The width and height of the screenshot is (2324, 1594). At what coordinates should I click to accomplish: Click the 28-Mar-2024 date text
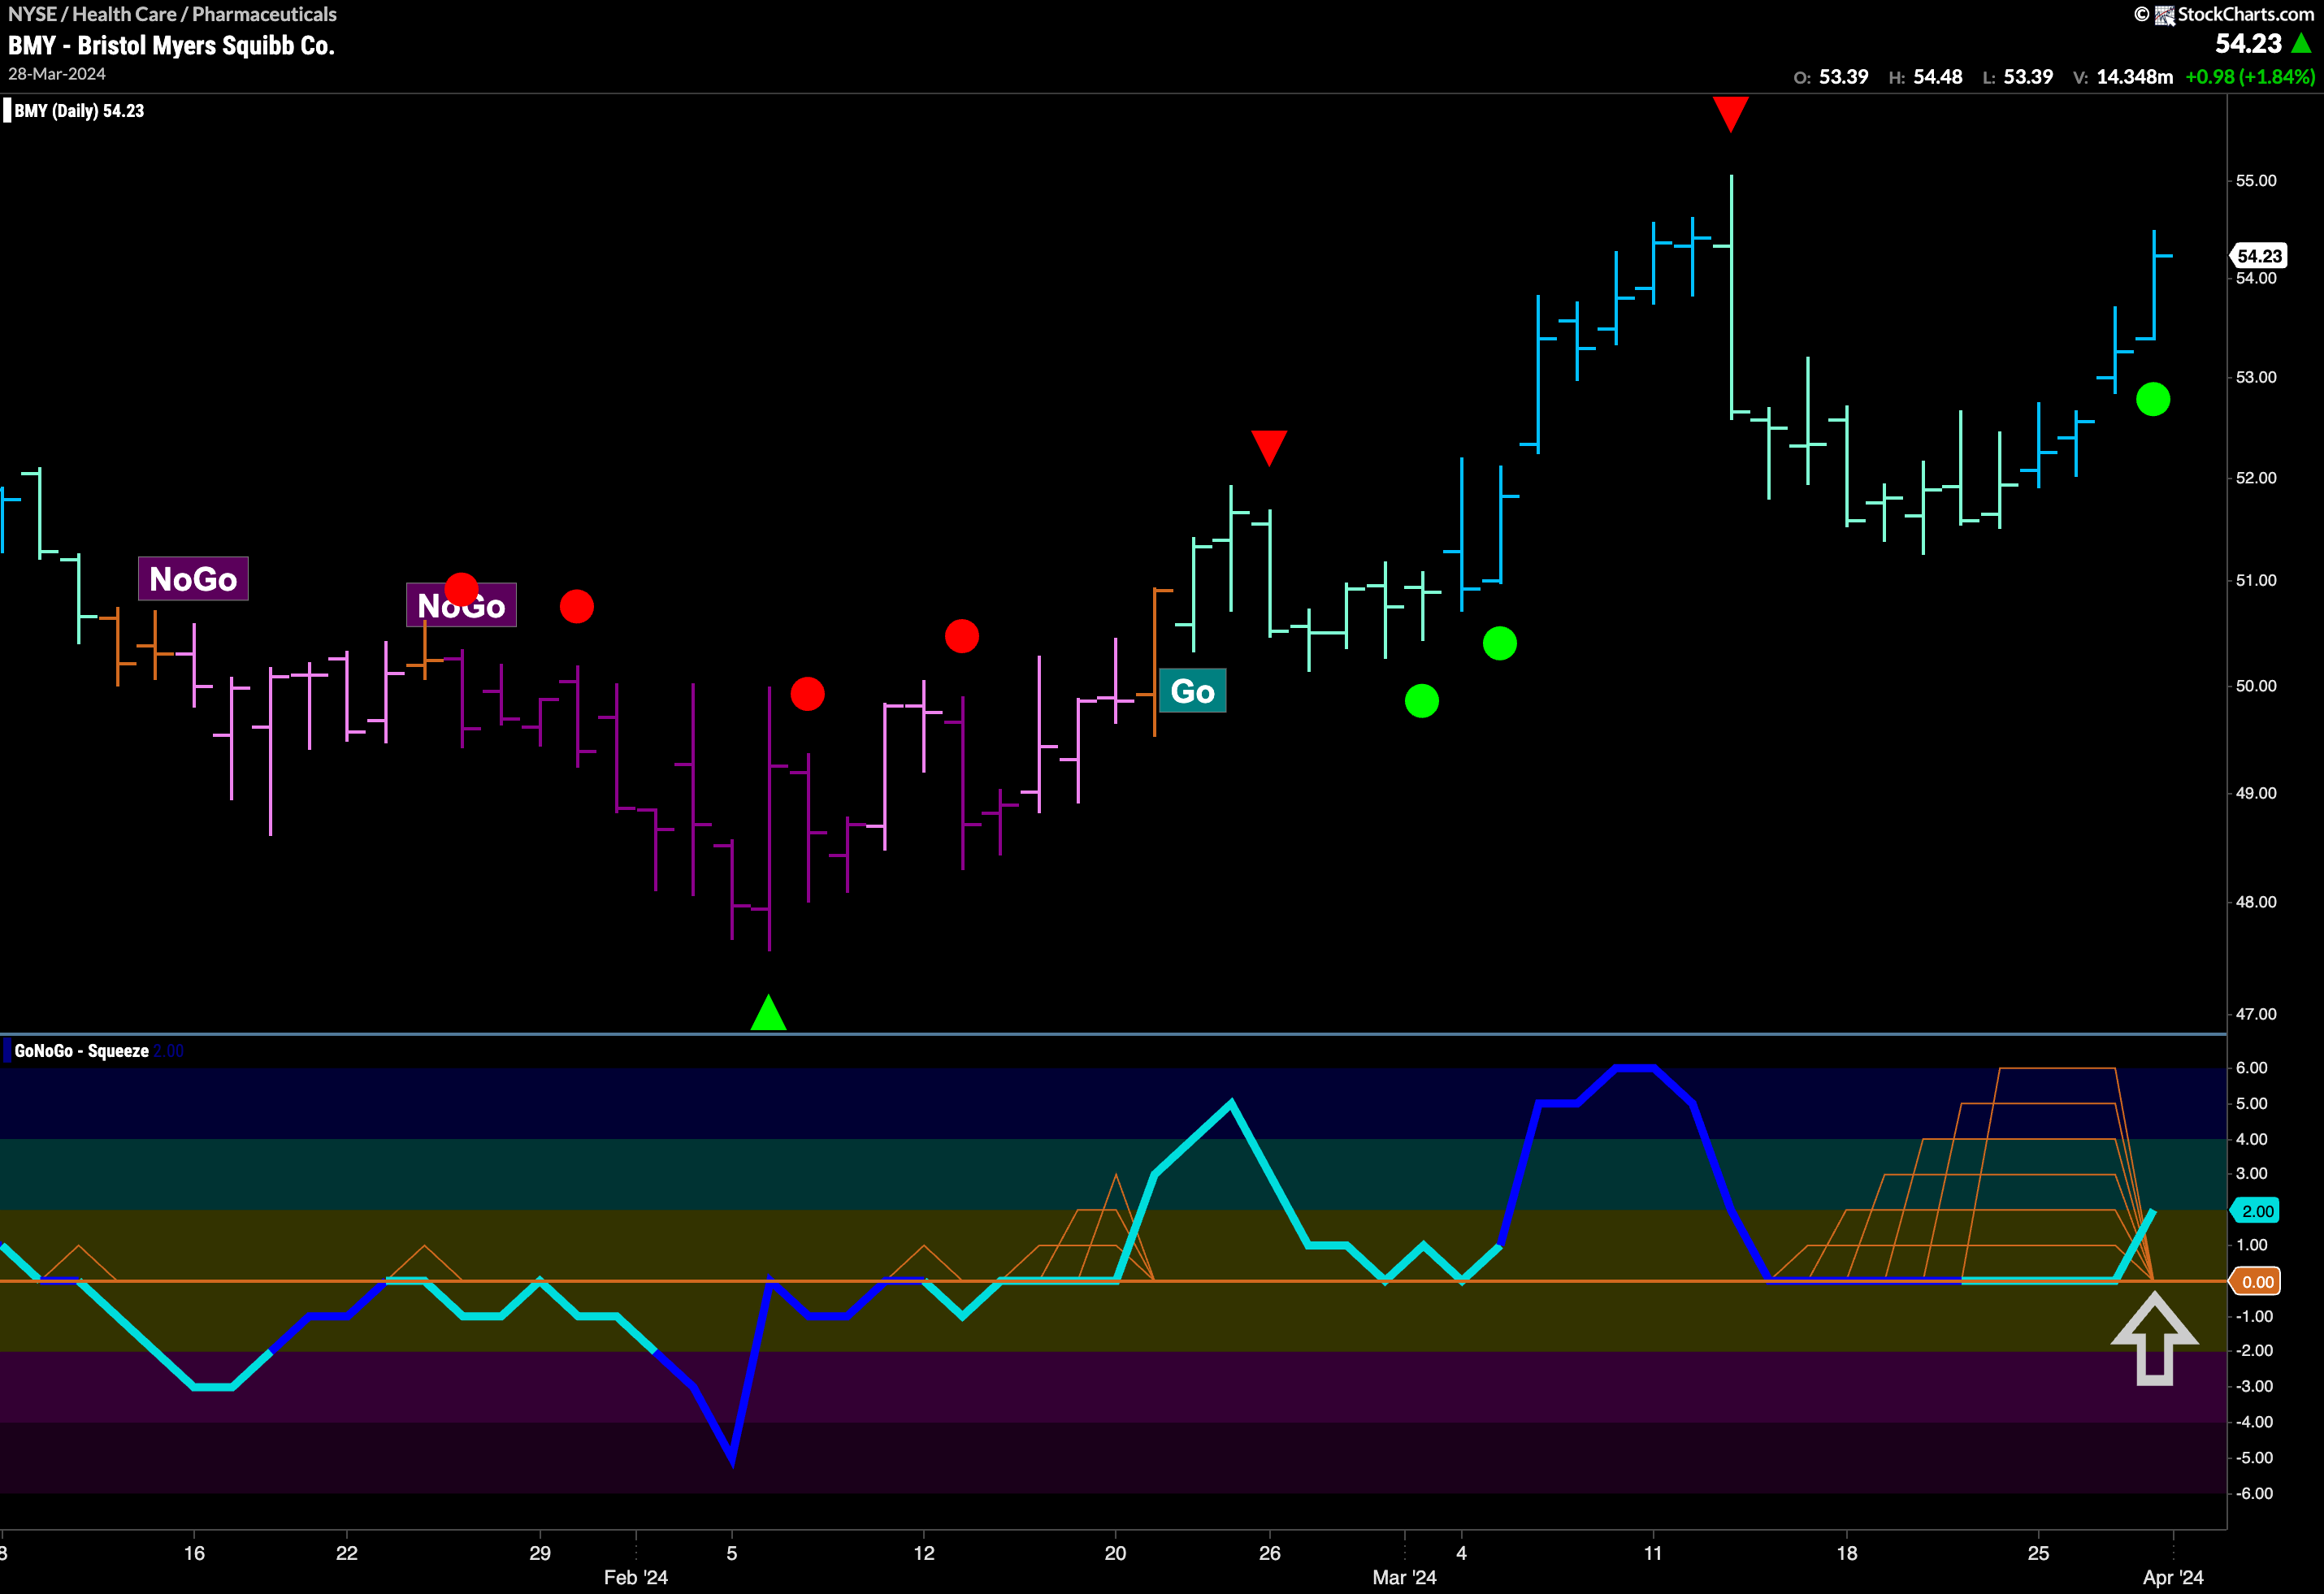[57, 74]
